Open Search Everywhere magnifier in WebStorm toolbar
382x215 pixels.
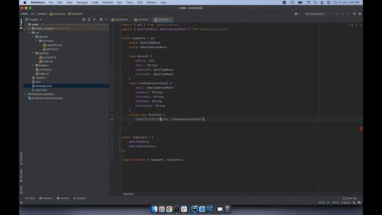point(355,14)
